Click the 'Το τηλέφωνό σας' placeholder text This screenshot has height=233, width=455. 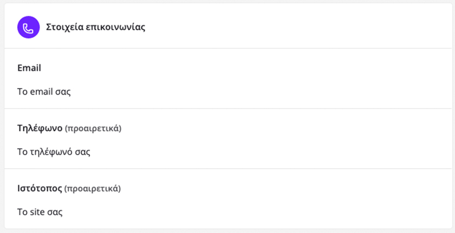[x=54, y=151]
